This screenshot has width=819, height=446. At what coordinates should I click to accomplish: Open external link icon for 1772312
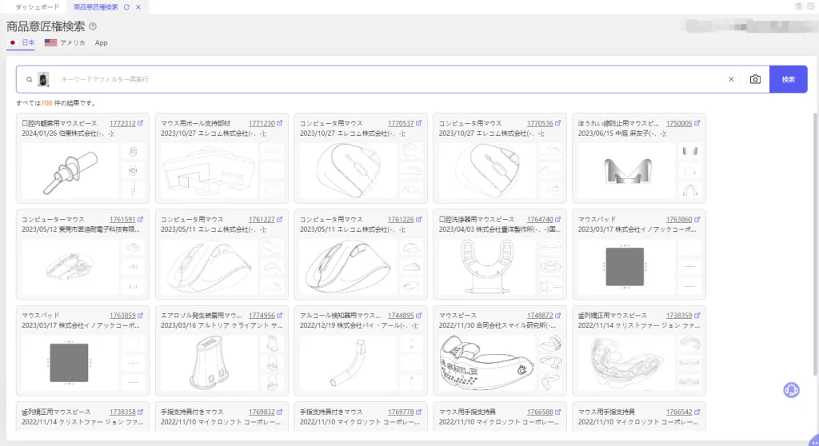coord(141,123)
